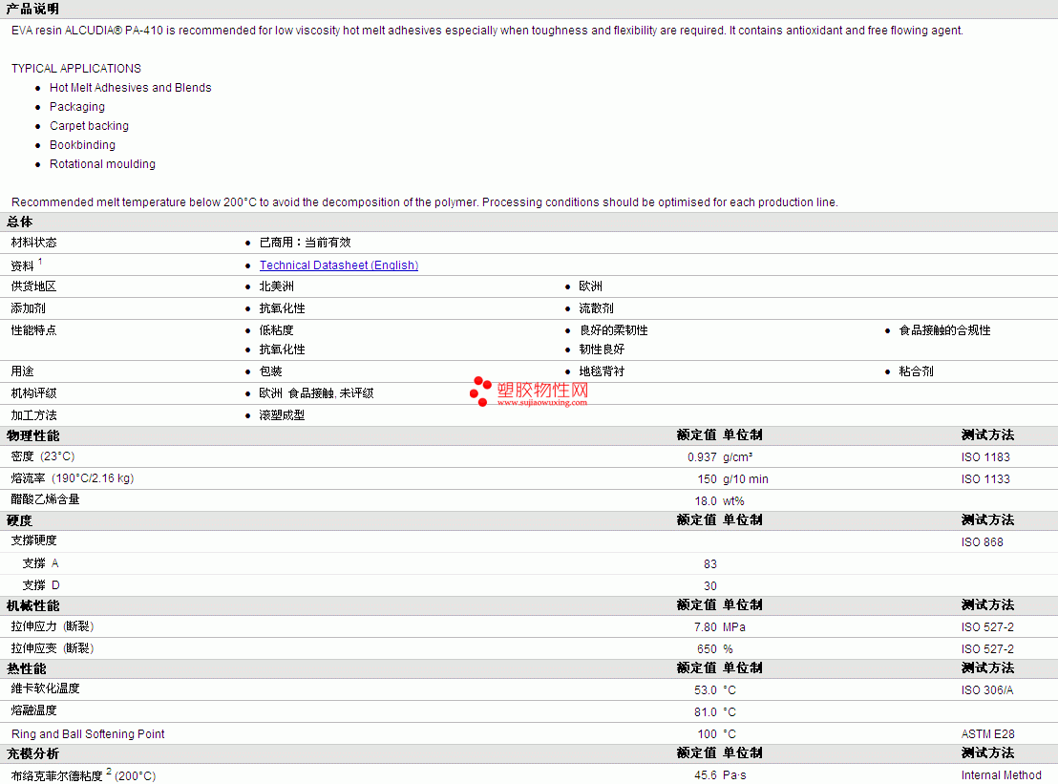Click the '热性能' section header

coord(27,668)
